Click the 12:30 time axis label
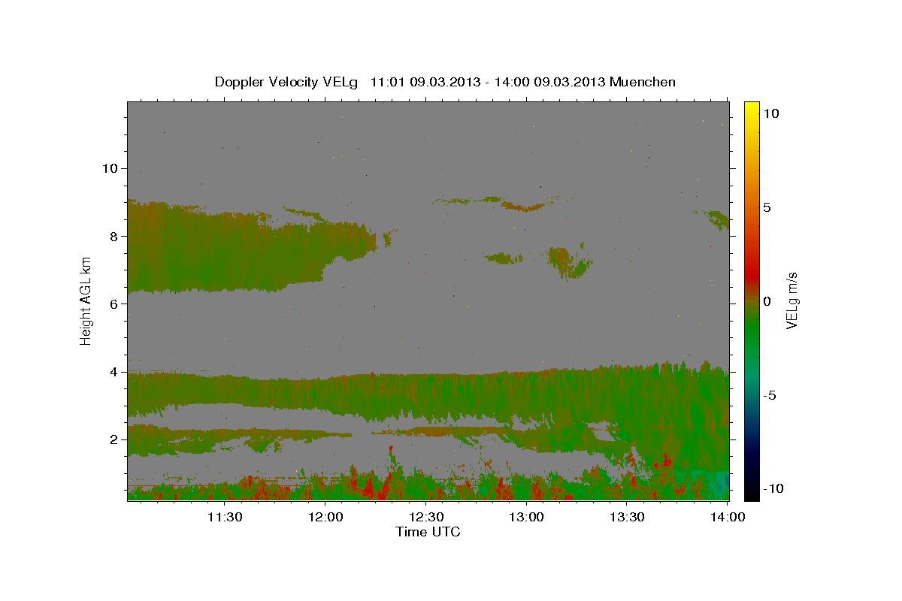Viewport: 902px width, 601px height. 426,517
